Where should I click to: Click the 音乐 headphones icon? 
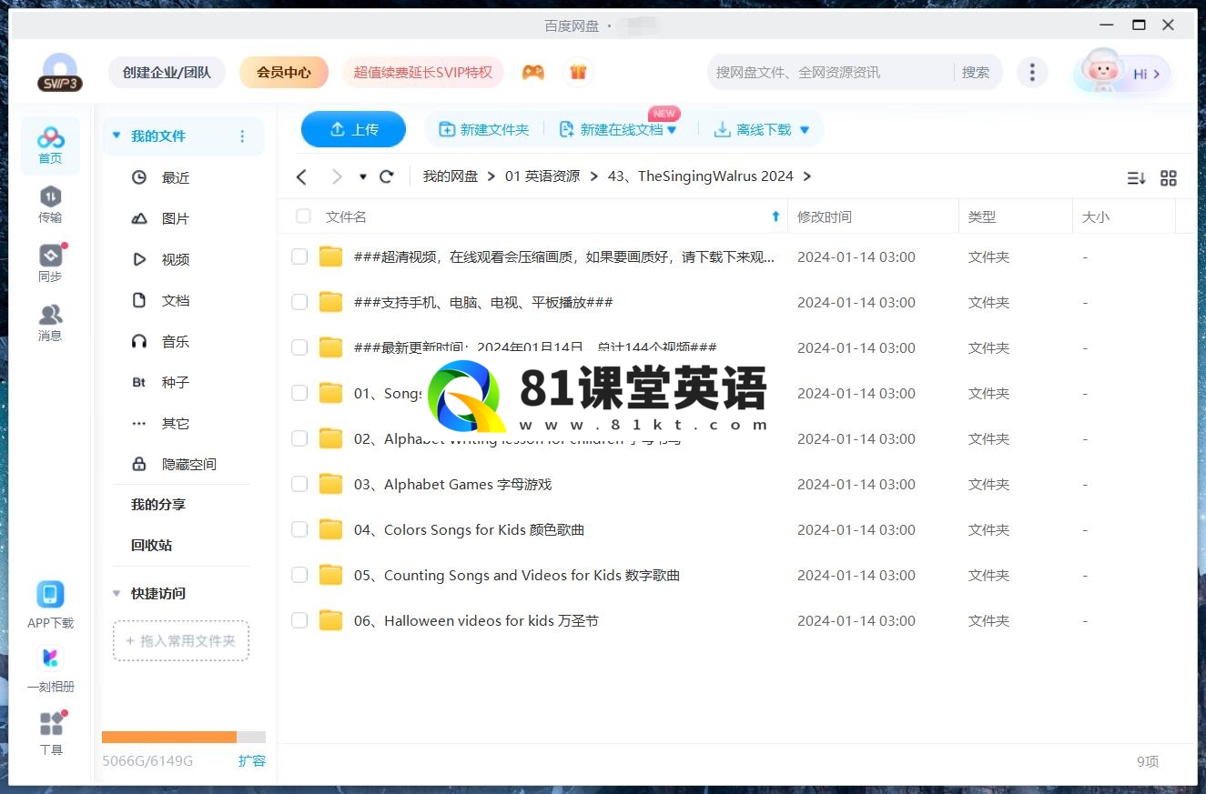(x=139, y=341)
